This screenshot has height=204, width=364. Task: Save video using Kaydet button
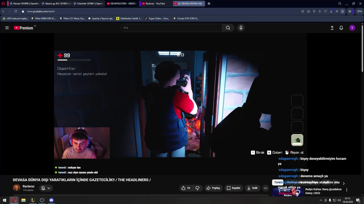[x=233, y=188]
